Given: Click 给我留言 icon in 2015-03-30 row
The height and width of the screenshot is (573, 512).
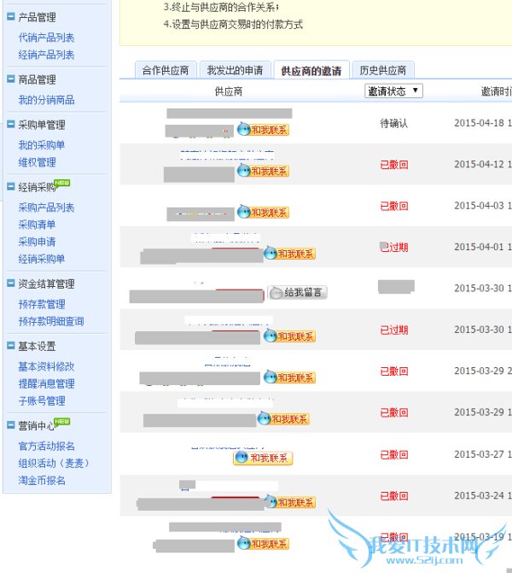Looking at the screenshot, I should [x=298, y=292].
